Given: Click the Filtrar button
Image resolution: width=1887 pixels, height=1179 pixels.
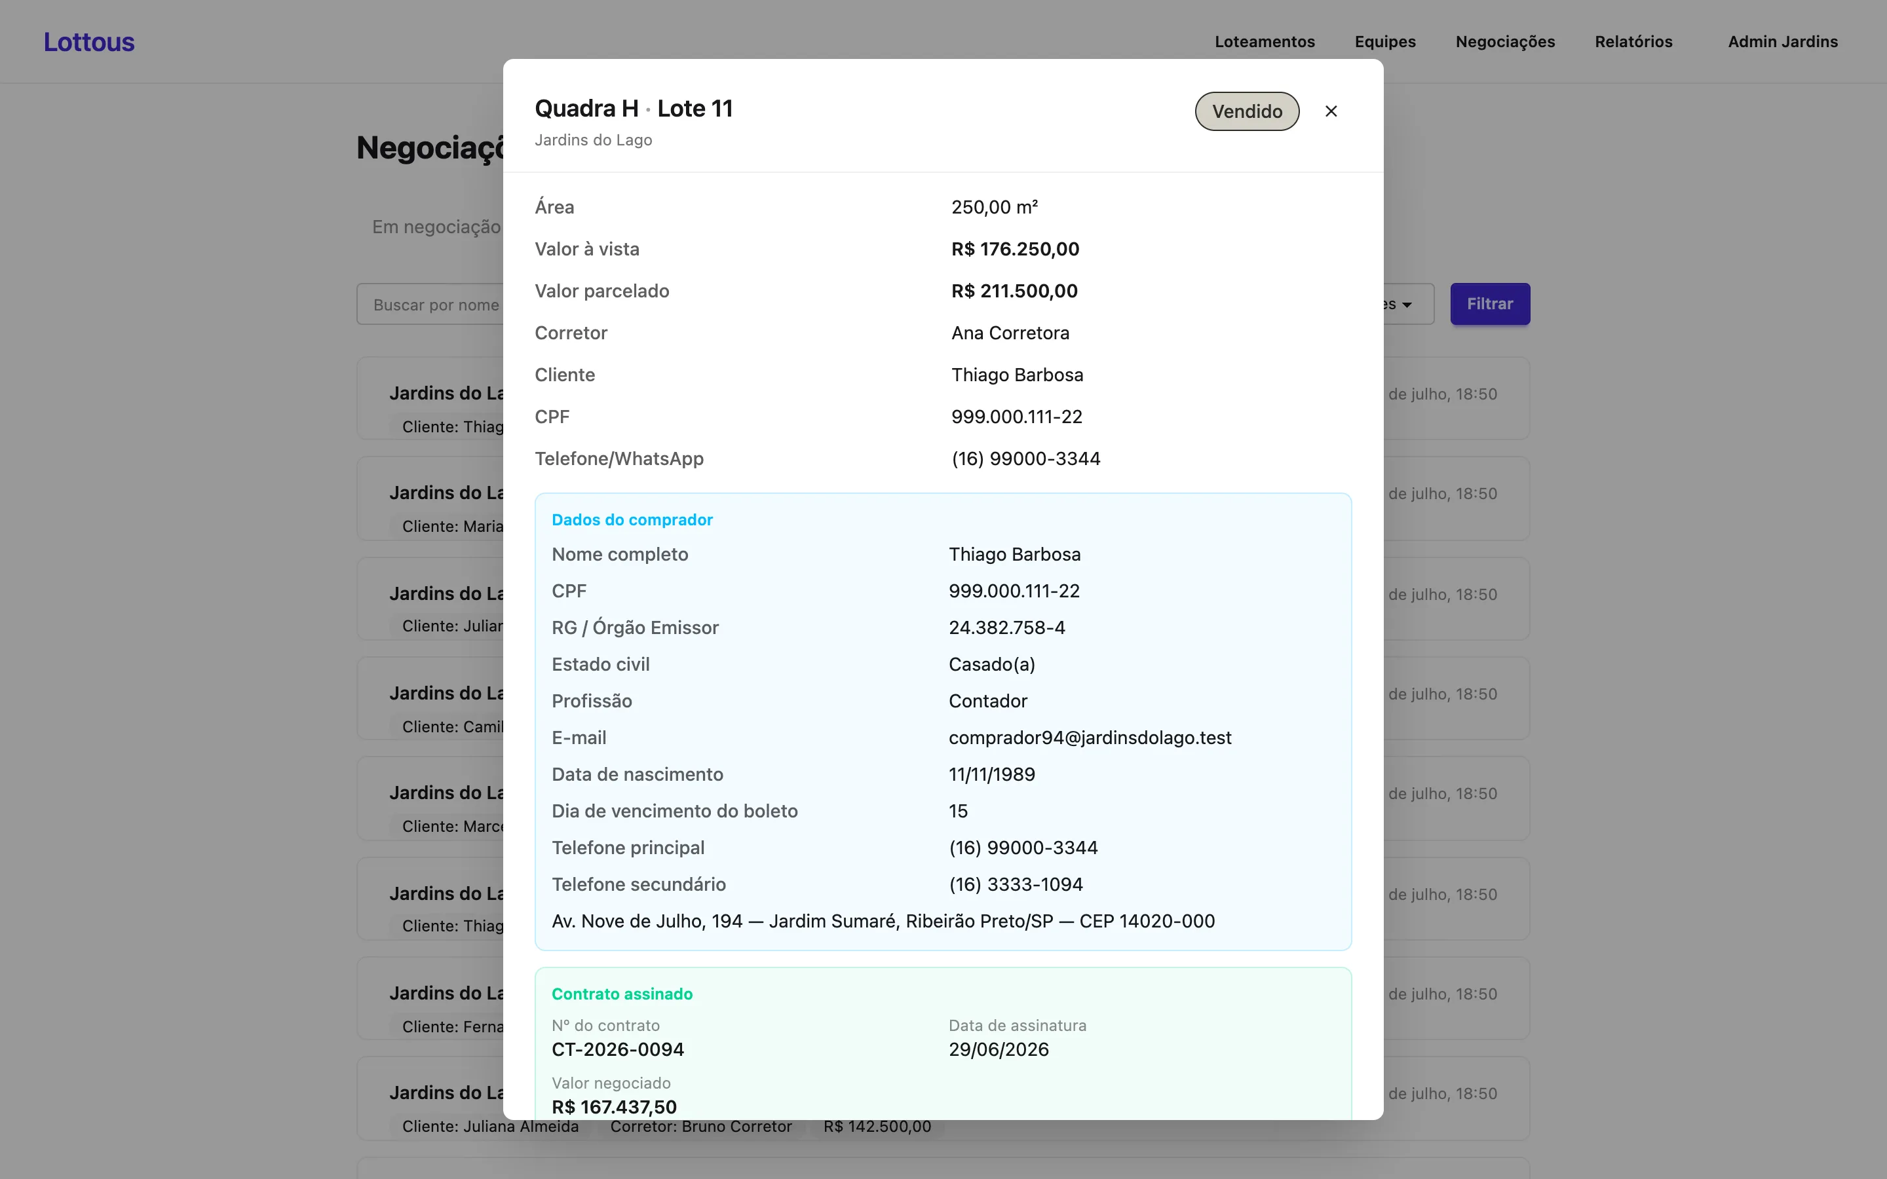Looking at the screenshot, I should coord(1489,304).
